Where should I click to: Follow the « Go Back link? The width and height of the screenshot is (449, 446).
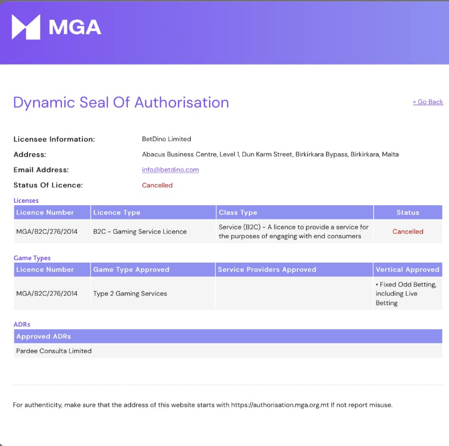[x=428, y=102]
